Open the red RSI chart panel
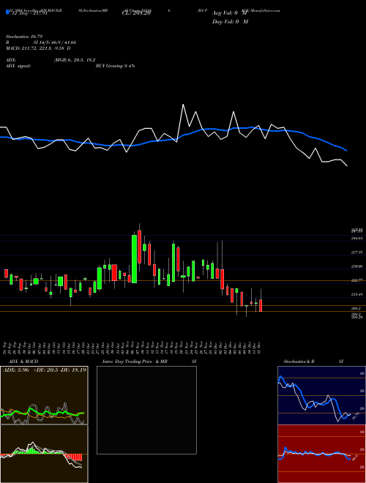Screen dimensions: 366x483 321,454
